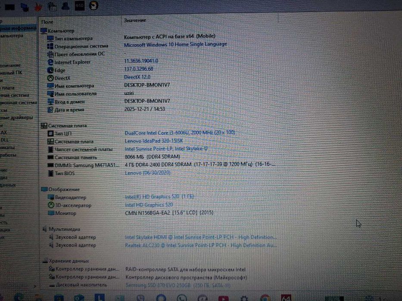Click the Тип BIOS chip icon
The height and width of the screenshot is (301, 402).
(51, 173)
